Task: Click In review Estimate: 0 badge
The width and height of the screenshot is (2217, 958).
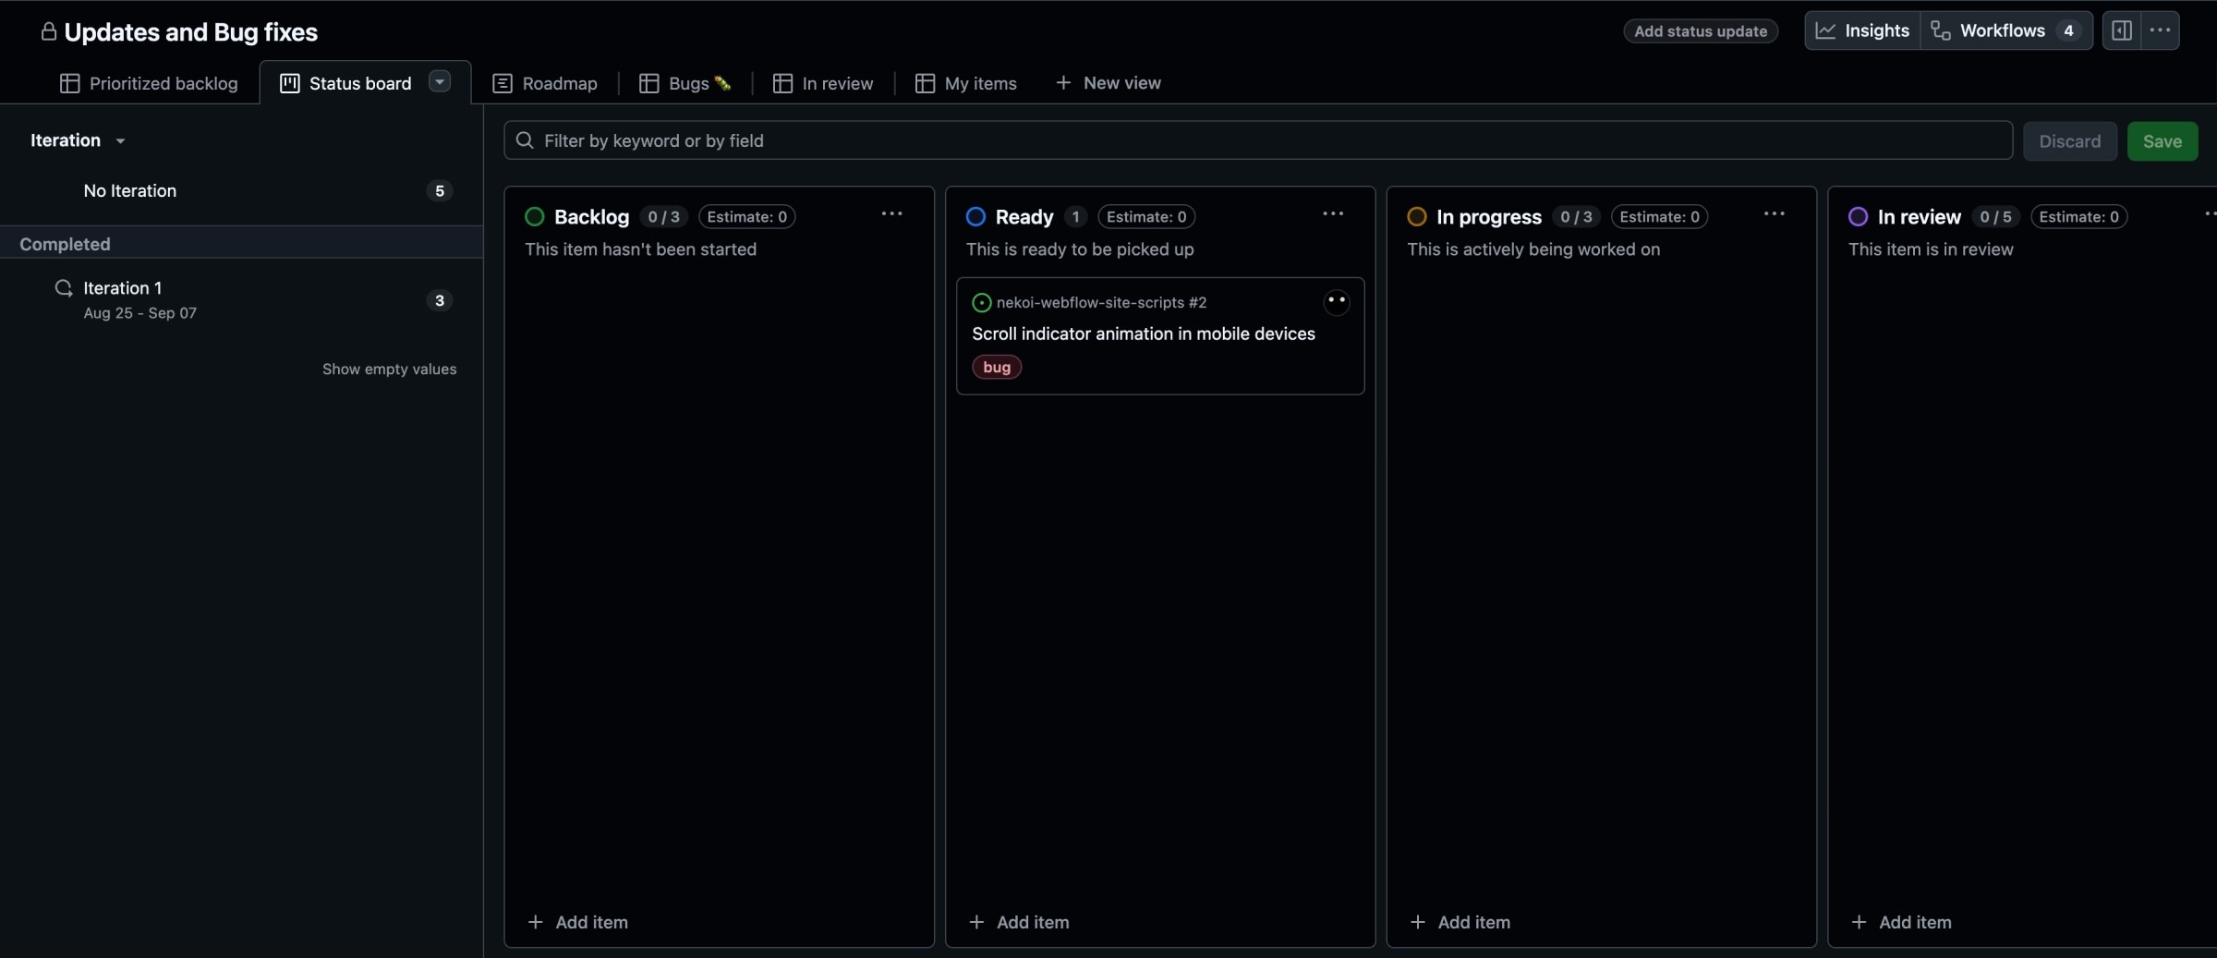Action: click(x=2078, y=216)
